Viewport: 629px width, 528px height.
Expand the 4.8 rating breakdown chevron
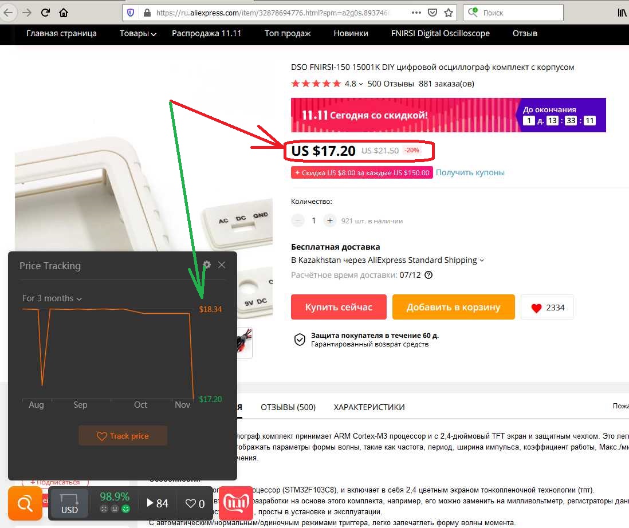tap(361, 84)
